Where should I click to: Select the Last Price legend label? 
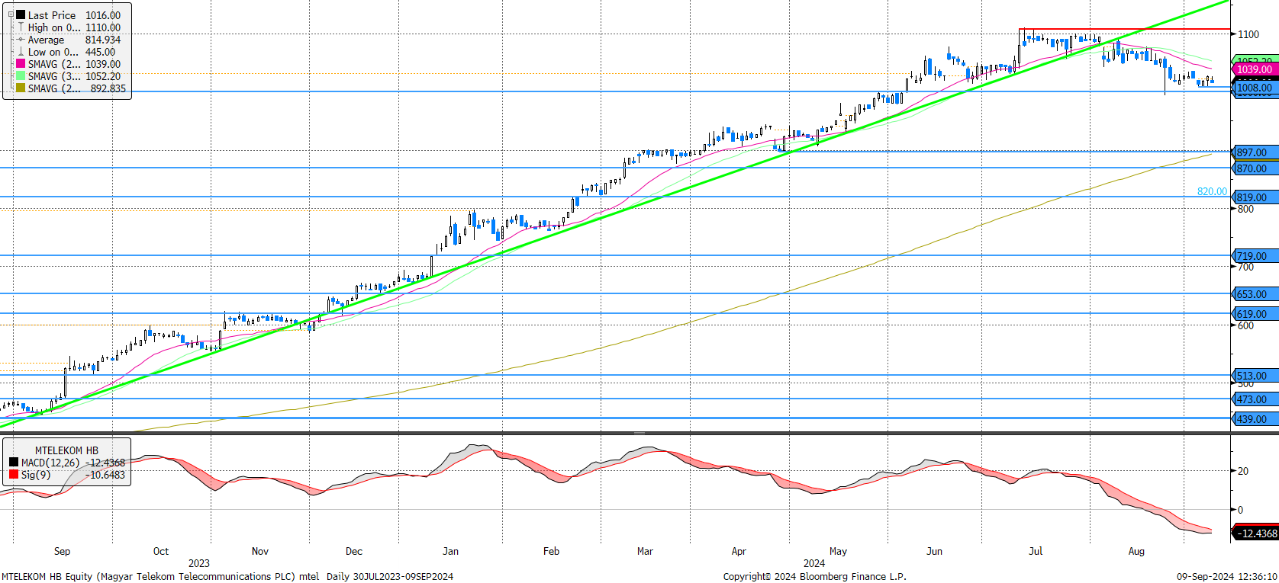[x=52, y=15]
